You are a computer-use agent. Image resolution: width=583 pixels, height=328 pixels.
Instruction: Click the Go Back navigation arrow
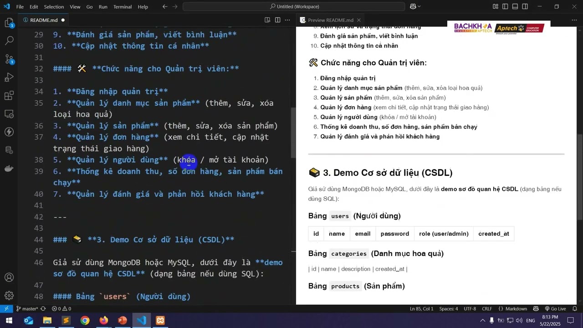coord(165,6)
